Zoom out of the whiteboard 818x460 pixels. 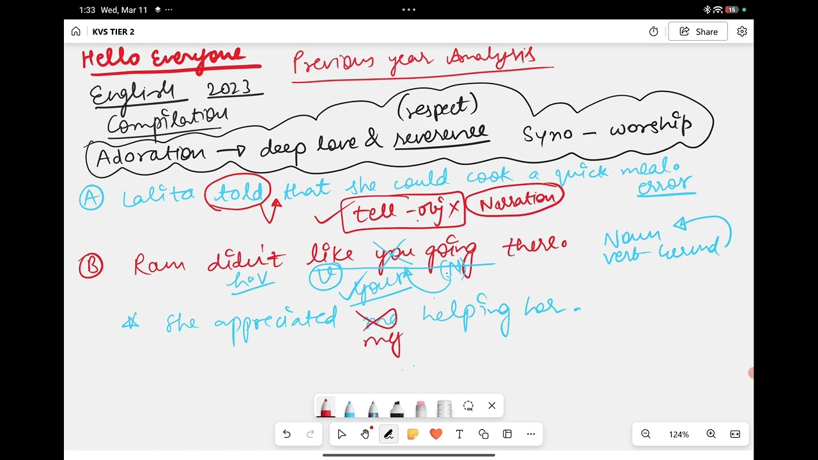tap(646, 434)
